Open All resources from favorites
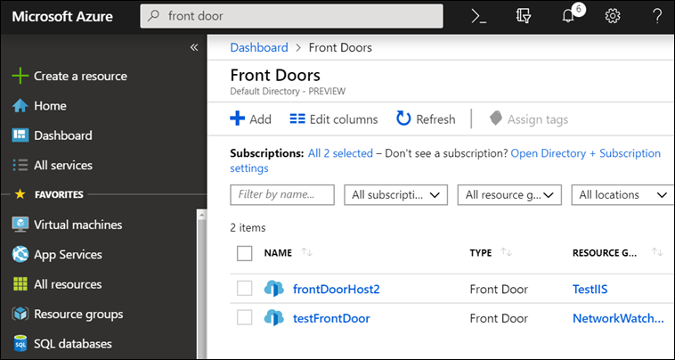Screen dimensions: 675x360 tap(68, 284)
